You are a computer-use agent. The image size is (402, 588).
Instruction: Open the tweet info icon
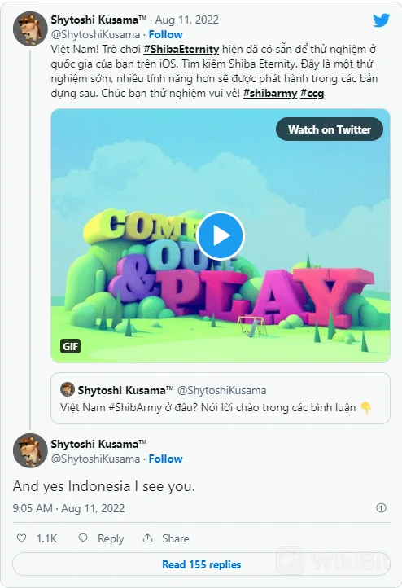(381, 507)
